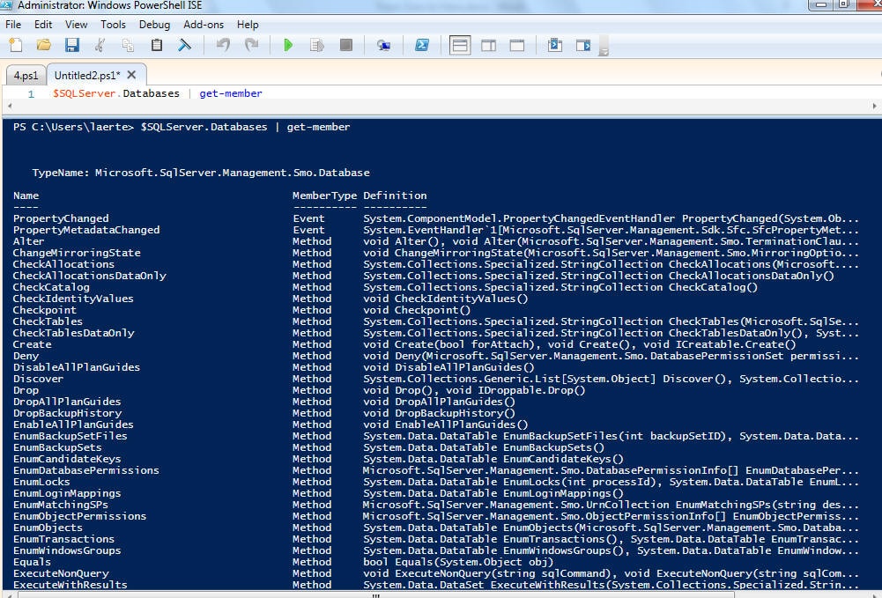The height and width of the screenshot is (598, 882).
Task: Click the TypeName Microsoft.SqlServer.Management.Smo.Database line
Action: click(x=201, y=173)
